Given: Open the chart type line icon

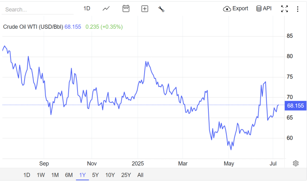Looking at the screenshot, I should click(x=106, y=9).
